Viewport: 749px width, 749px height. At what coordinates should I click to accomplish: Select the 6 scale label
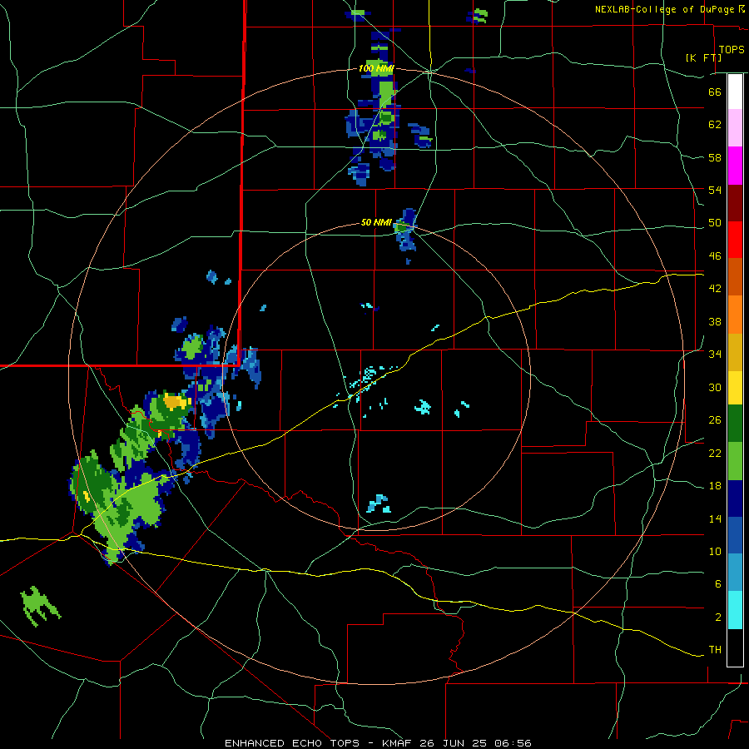[718, 584]
